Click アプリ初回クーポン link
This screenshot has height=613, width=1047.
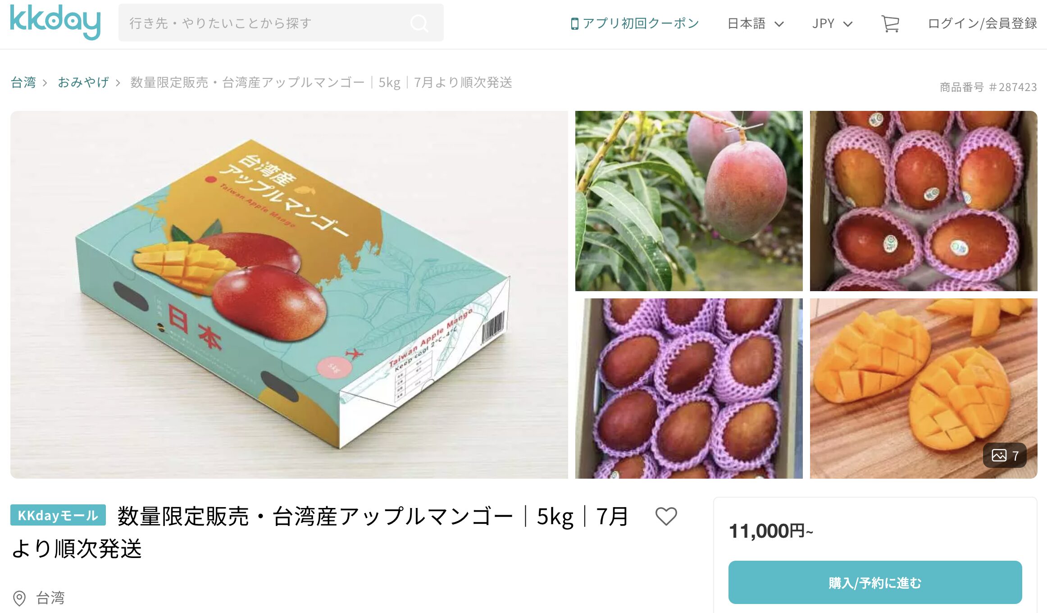[x=640, y=23]
